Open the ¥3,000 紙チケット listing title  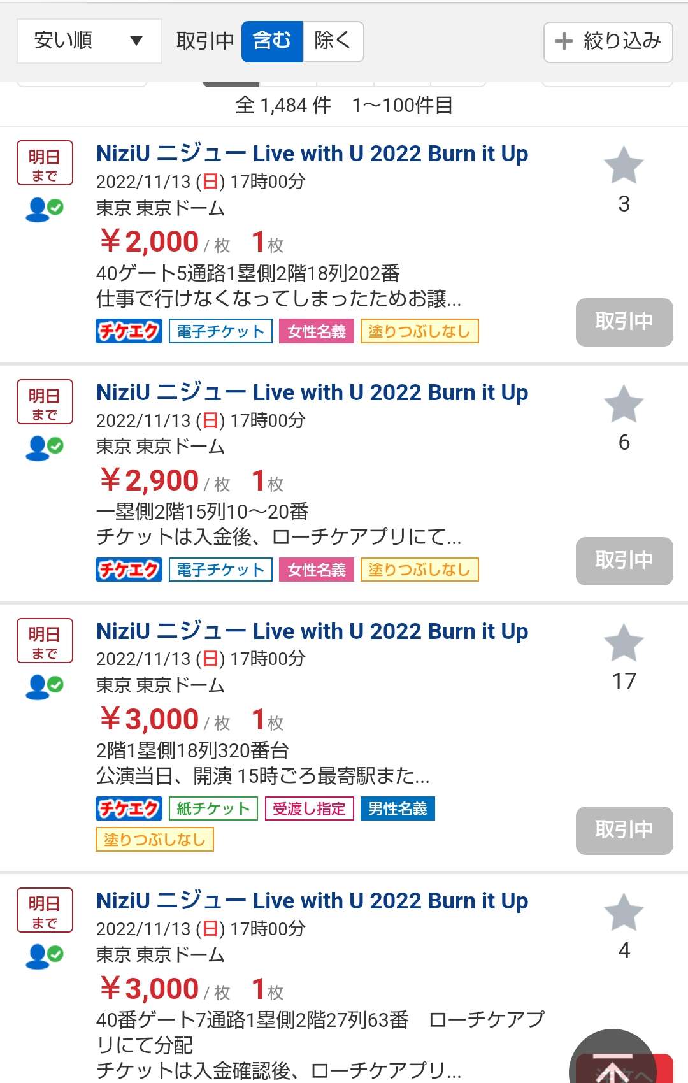pos(312,632)
